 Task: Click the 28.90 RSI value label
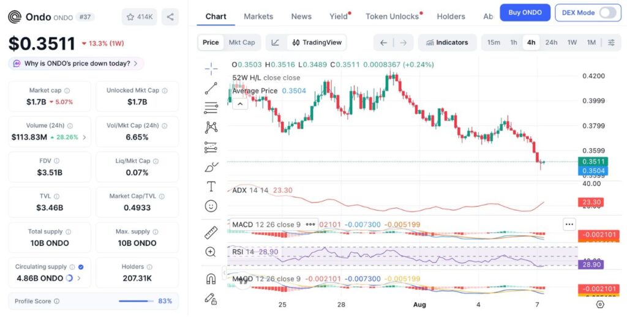(x=591, y=264)
